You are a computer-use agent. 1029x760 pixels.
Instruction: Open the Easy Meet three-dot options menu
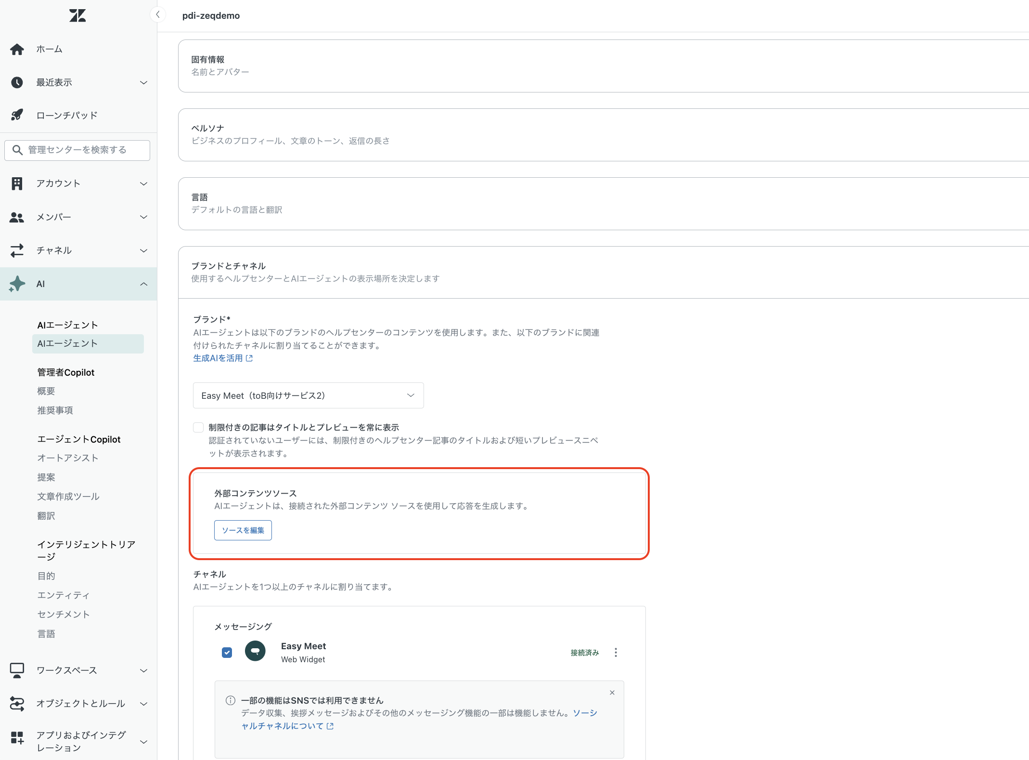pos(616,653)
